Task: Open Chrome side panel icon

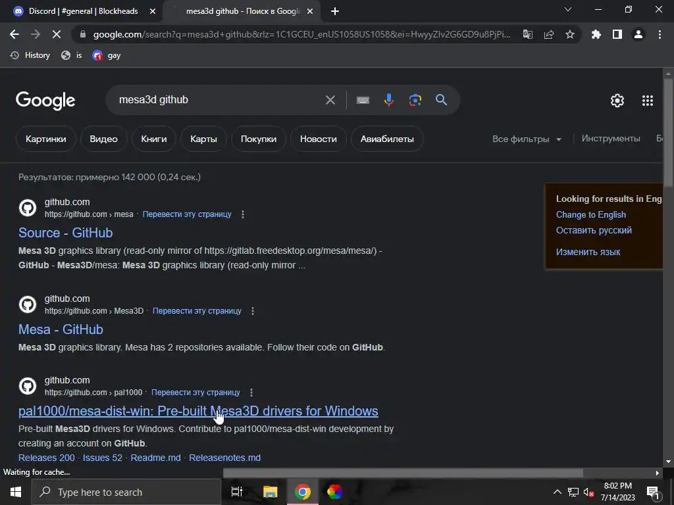Action: (x=617, y=34)
